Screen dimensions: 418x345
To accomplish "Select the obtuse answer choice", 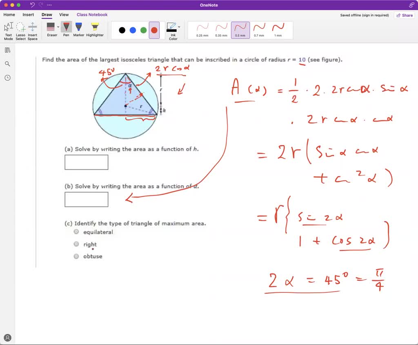I will coord(76,257).
